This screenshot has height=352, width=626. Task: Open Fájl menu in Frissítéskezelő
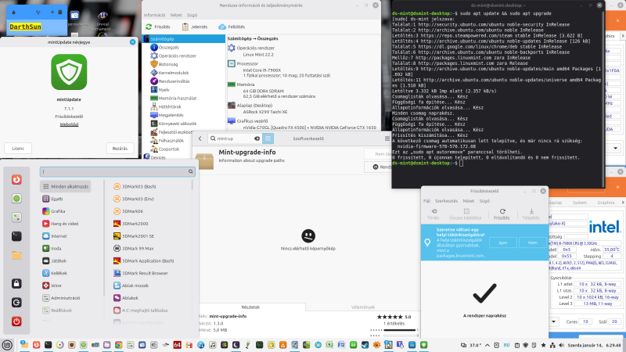[426, 201]
